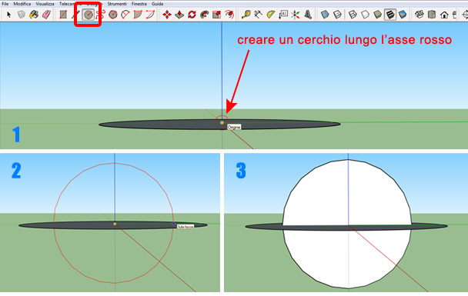The height and width of the screenshot is (296, 468).
Task: Choose the Freehand drawing tool
Action: [101, 15]
